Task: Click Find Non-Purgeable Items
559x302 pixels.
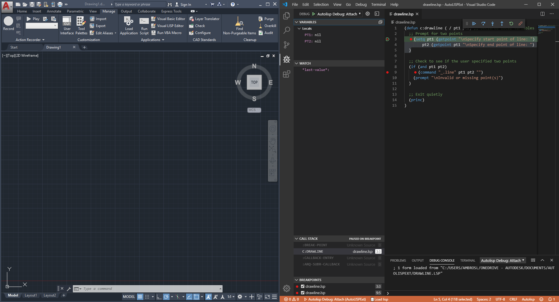Action: tap(239, 26)
